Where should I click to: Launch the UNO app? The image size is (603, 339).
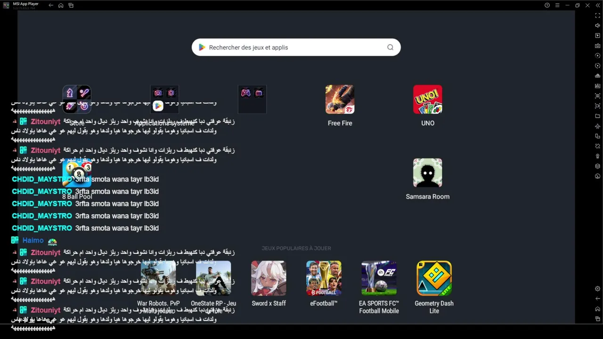(x=428, y=99)
